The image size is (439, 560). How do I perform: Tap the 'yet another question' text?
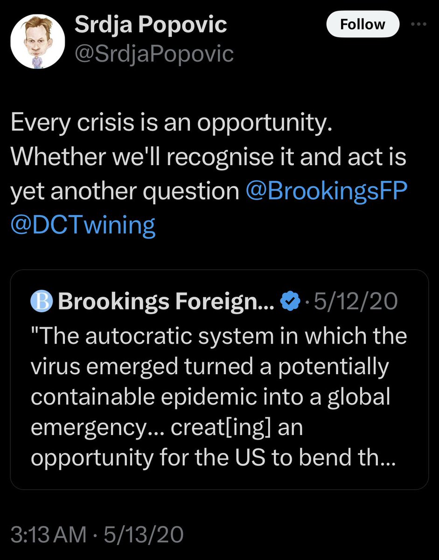125,191
